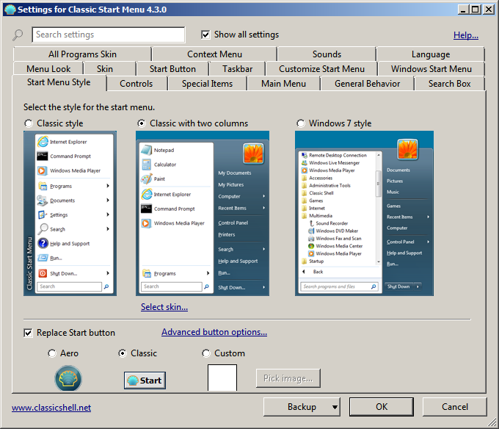
Task: Open the Taskbar tab
Action: click(x=238, y=69)
